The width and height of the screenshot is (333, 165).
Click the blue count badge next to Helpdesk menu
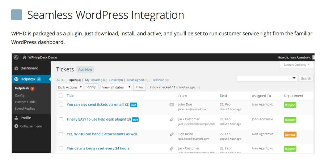tap(39, 79)
